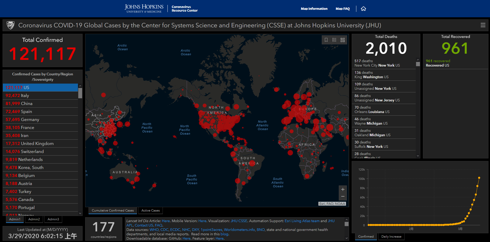The height and width of the screenshot is (242, 490).
Task: Select Austria in the country list
Action: [40, 183]
